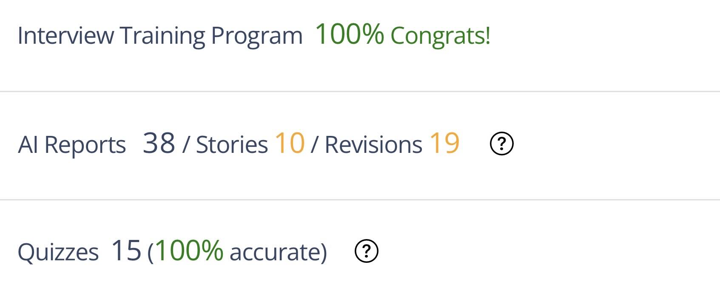Click the divider line above Quizzes row
This screenshot has height=293, width=720.
[x=360, y=200]
